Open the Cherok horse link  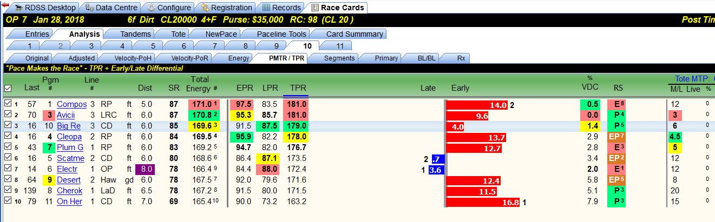(x=70, y=191)
